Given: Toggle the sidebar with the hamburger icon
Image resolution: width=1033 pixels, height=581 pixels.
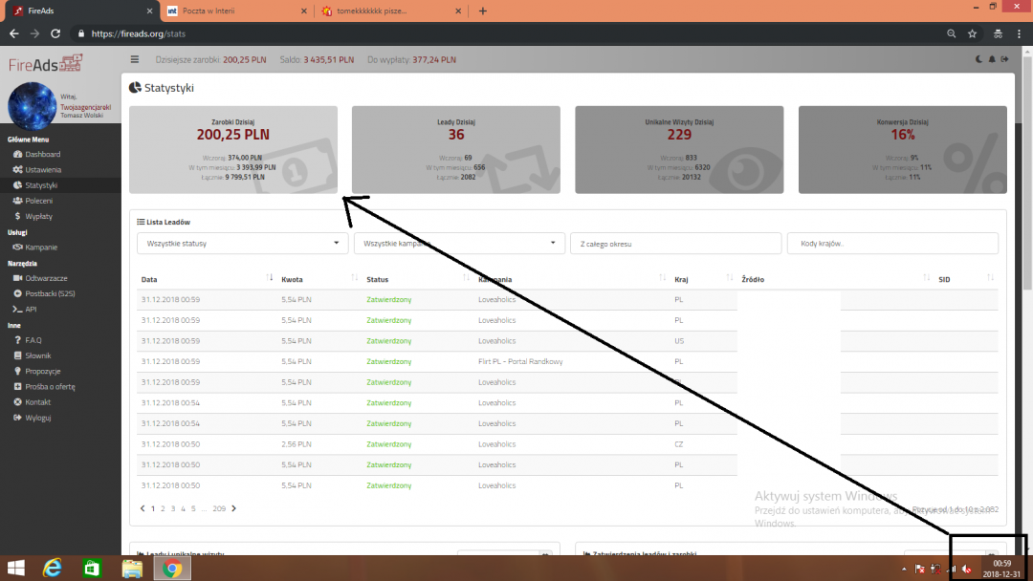Looking at the screenshot, I should (135, 59).
